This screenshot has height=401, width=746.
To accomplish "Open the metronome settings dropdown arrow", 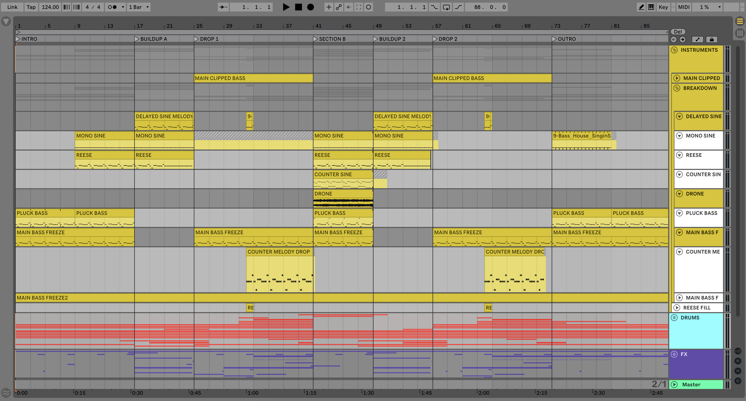I will tap(123, 7).
